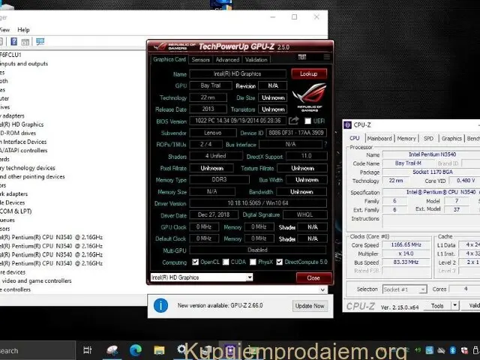Viewport: 480px width, 360px height.
Task: Click the Update Now button
Action: (309, 306)
